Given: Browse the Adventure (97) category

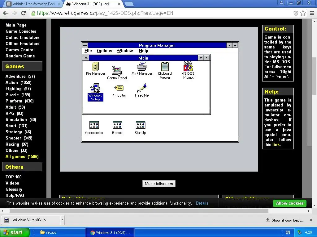Looking at the screenshot, I should point(20,77).
